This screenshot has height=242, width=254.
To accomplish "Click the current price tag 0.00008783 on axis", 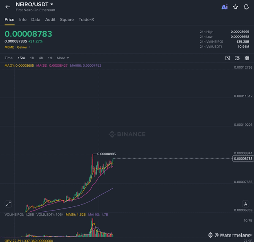I will [243, 159].
